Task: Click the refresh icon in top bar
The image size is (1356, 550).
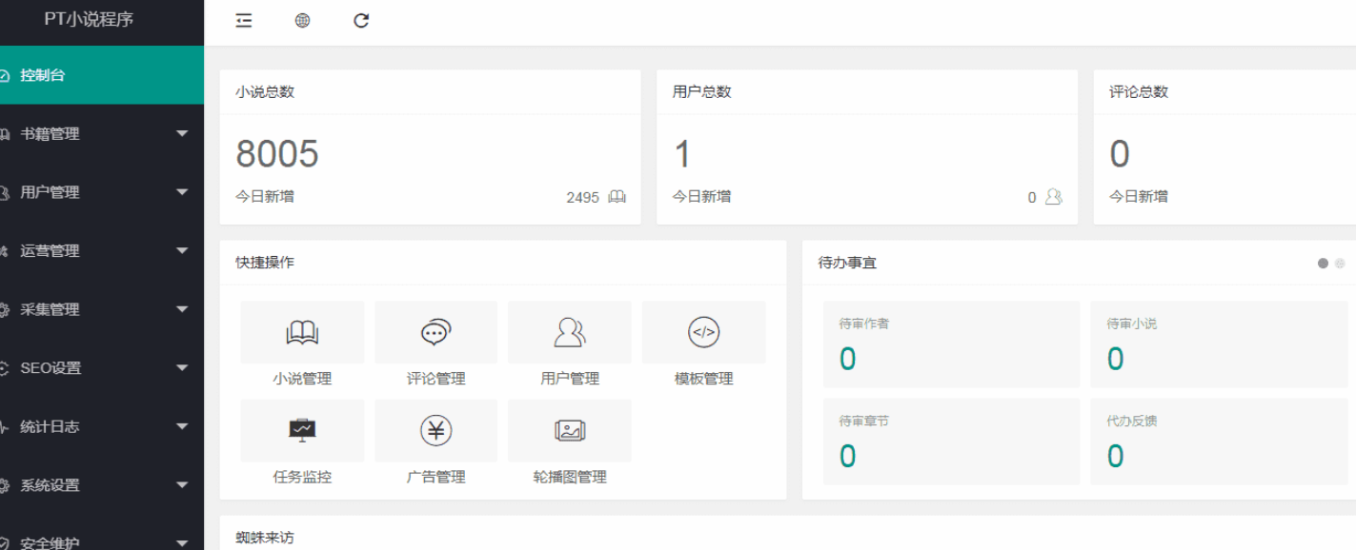Action: coord(361,21)
